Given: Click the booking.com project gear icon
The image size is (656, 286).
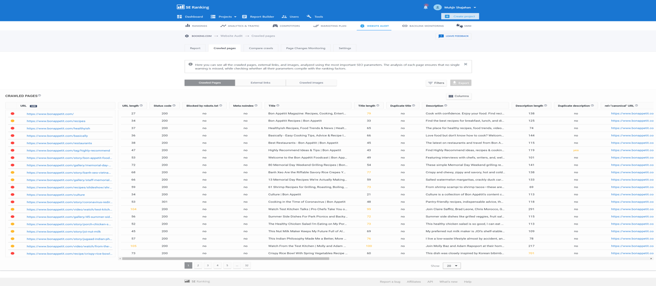Looking at the screenshot, I should tap(187, 36).
